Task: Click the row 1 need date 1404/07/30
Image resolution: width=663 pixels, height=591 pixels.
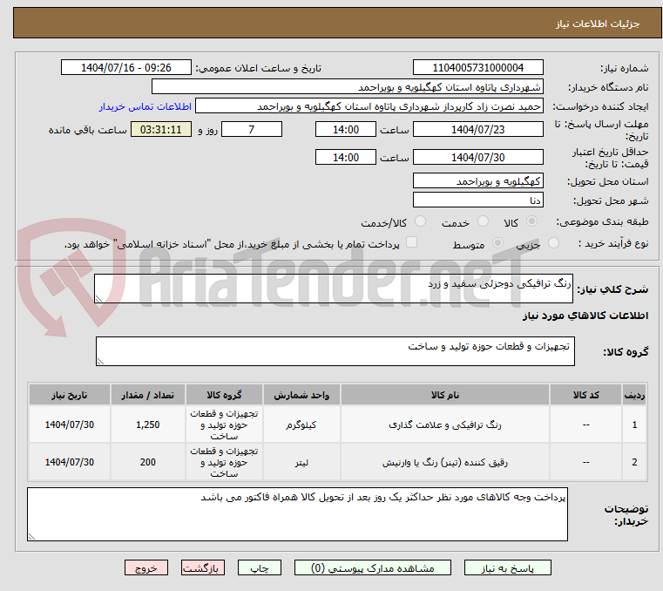Action: coord(70,425)
